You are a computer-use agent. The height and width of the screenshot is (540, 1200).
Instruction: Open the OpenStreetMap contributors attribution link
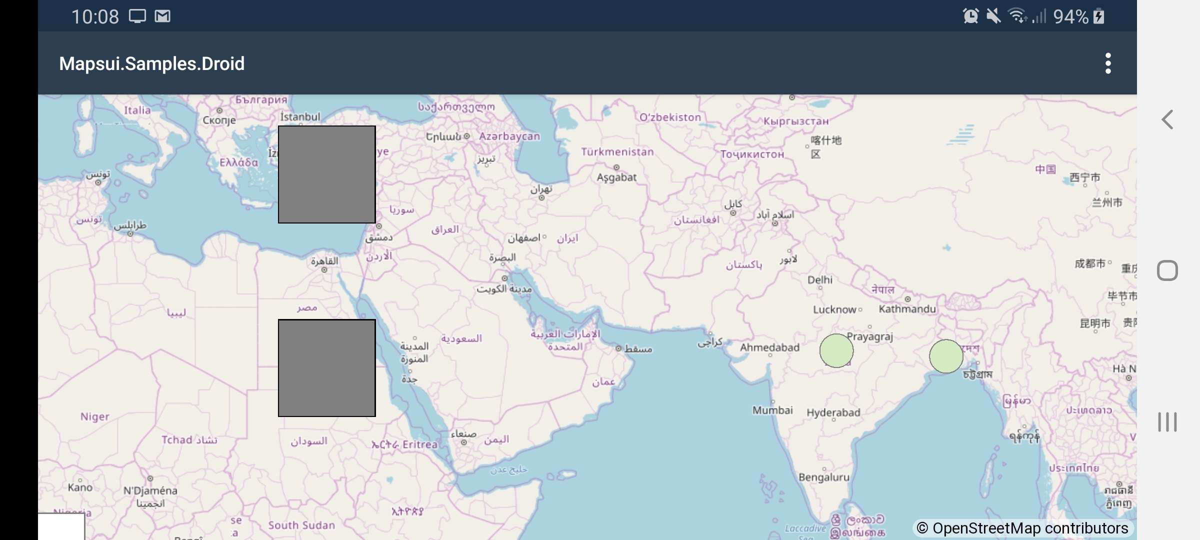coord(1022,528)
